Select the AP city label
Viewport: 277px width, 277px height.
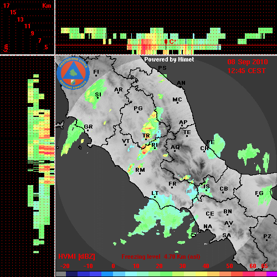183,122
